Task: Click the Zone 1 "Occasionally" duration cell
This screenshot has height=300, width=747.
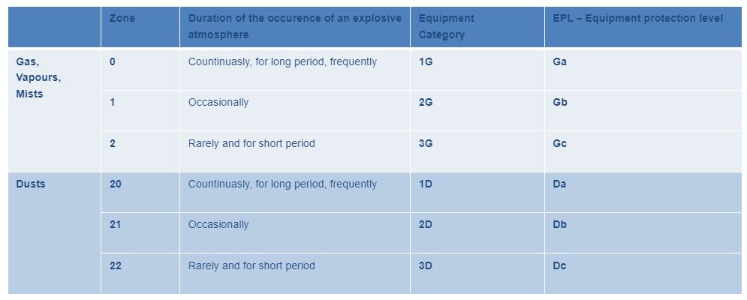Action: click(218, 103)
